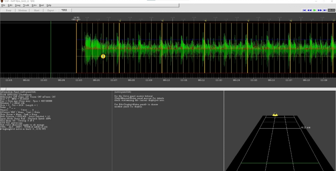Click the horizontal scrollbar thumb below timeline
Image resolution: width=336 pixels, height=171 pixels.
pyautogui.click(x=5, y=89)
